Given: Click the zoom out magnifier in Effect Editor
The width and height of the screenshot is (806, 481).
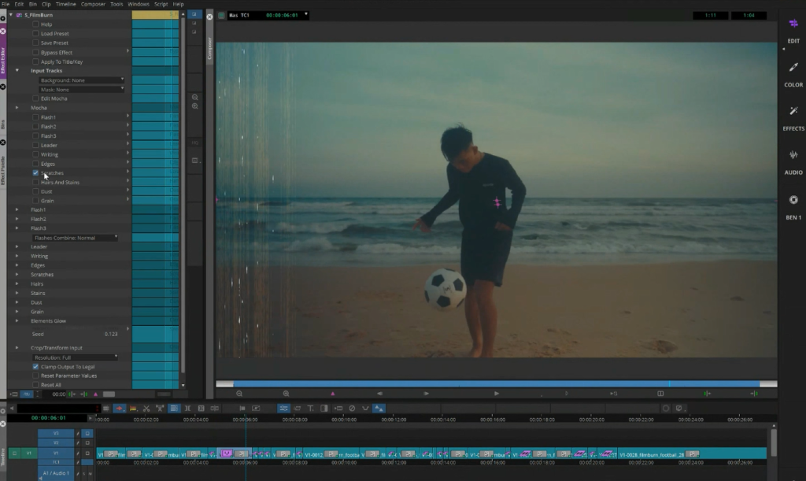Looking at the screenshot, I should 195,96.
